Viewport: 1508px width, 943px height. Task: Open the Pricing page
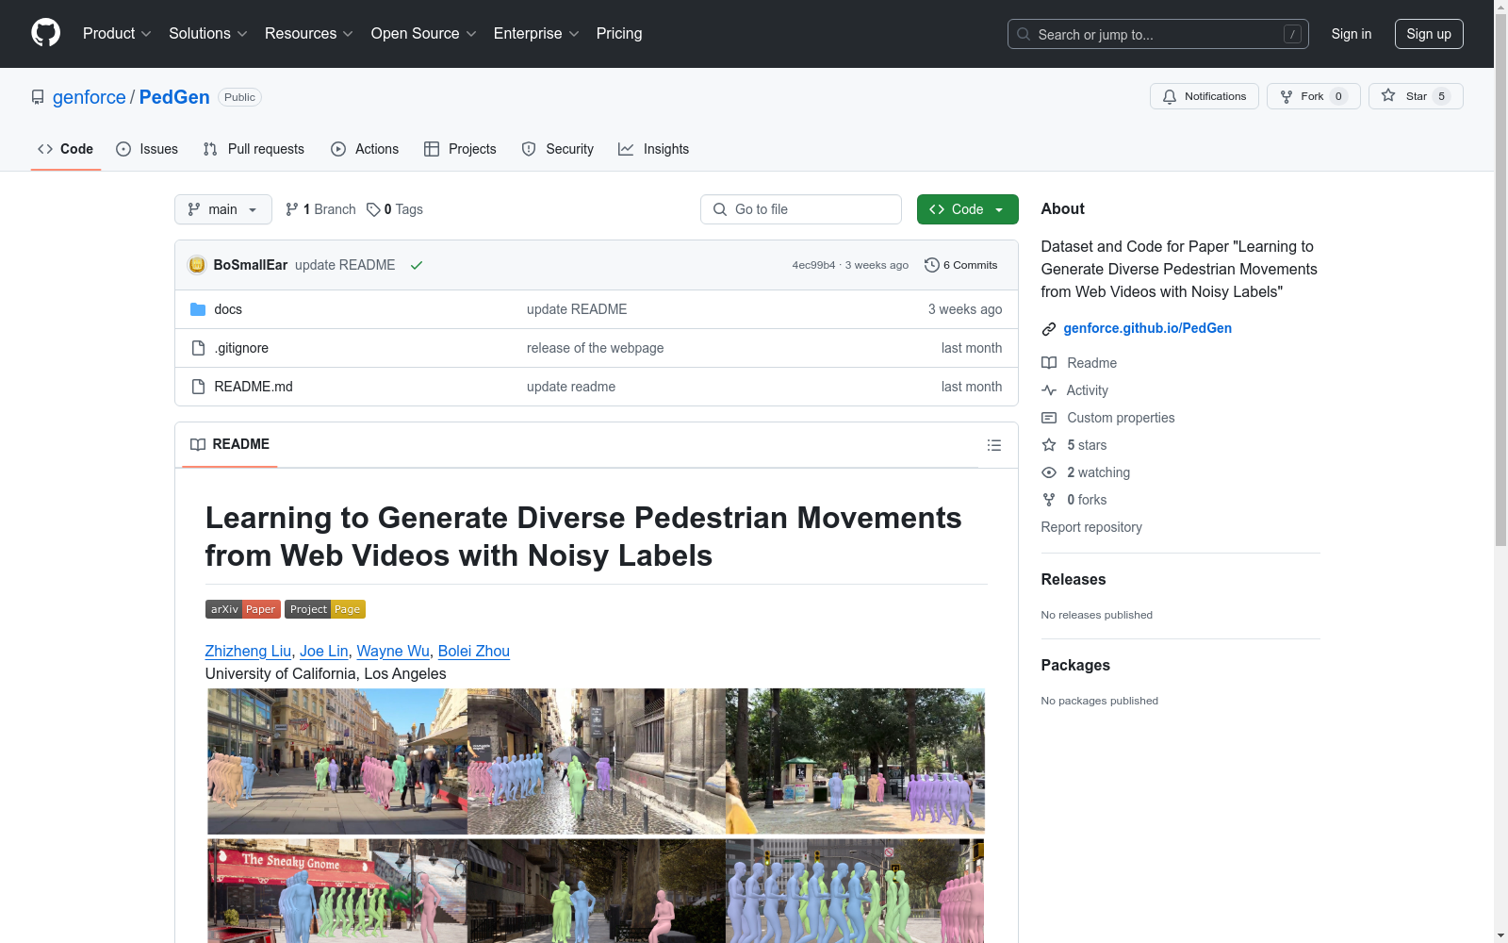tap(619, 34)
